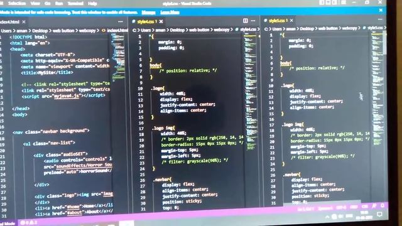Click nav class navbar background line
Screen dimensions: 402x226
coord(51,132)
